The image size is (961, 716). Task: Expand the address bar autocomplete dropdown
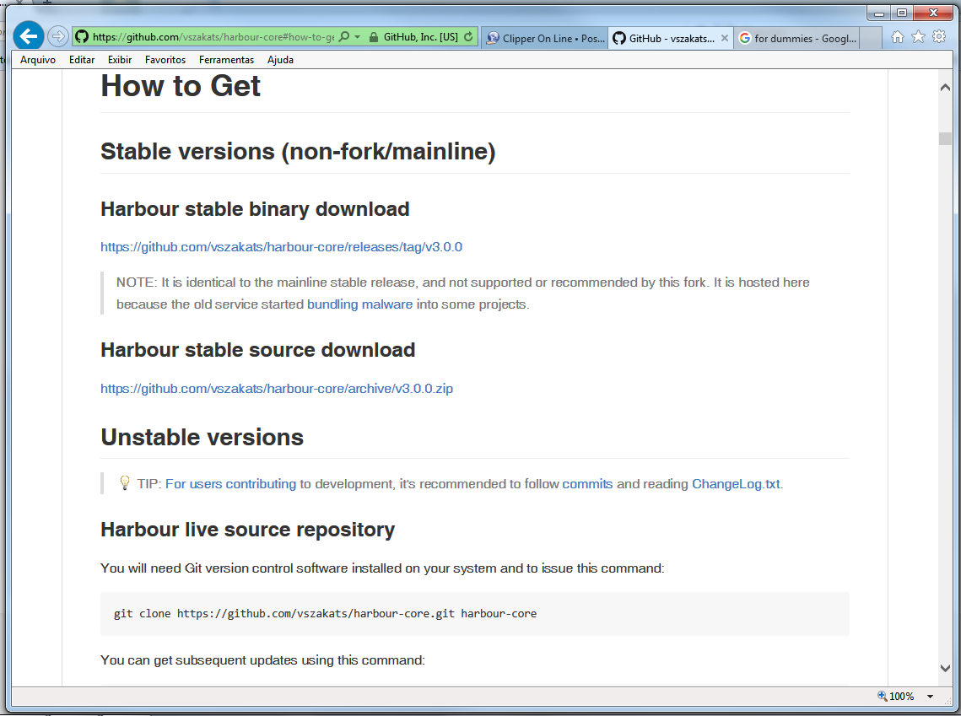[357, 37]
